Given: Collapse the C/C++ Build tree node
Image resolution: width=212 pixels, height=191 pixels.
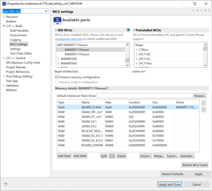Looking at the screenshot, I should coord(4,26).
